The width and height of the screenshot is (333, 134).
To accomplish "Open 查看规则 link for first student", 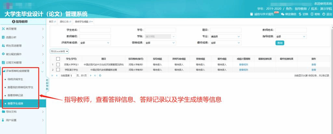I will (x=243, y=65).
